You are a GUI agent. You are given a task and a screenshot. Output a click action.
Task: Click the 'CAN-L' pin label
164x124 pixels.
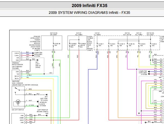coord(17,55)
